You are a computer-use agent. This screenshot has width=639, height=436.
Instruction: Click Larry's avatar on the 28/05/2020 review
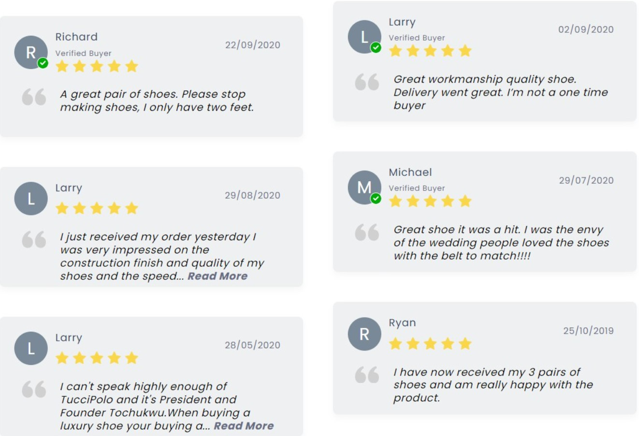pyautogui.click(x=31, y=348)
